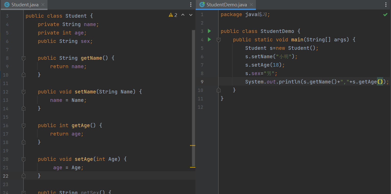Image resolution: width=391 pixels, height=194 pixels.
Task: Collapse getAge end fold marker line 18
Action: [23, 142]
